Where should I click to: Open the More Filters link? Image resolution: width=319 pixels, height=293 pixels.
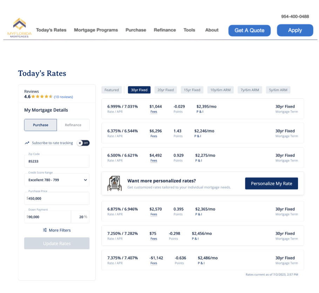pyautogui.click(x=57, y=230)
